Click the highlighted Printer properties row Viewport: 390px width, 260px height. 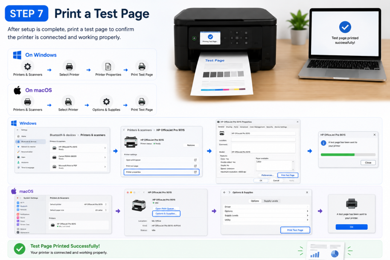click(x=161, y=172)
